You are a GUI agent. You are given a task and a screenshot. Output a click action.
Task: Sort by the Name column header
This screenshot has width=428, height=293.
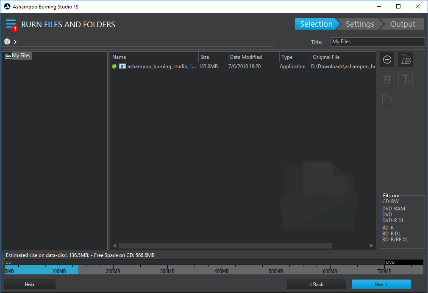[x=154, y=57]
